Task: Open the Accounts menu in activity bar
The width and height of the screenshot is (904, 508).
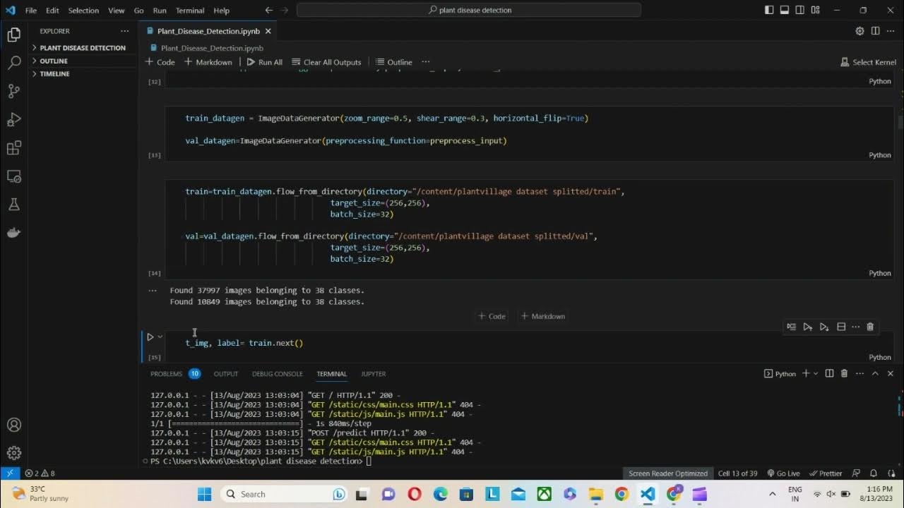Action: tap(14, 425)
